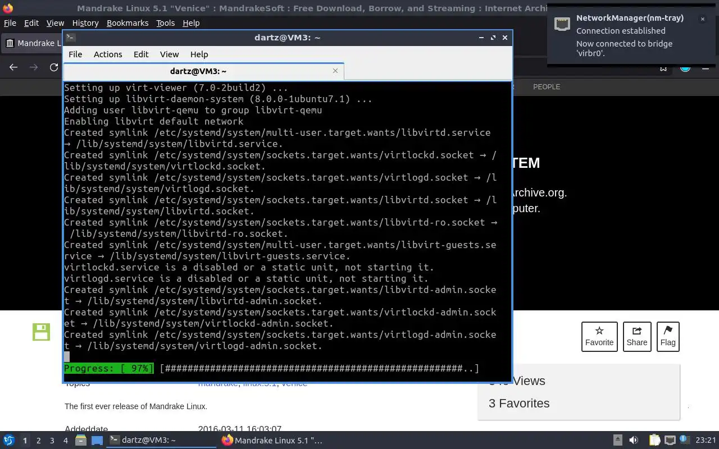The image size is (719, 449).
Task: Switch to workspace 2 in the pager
Action: pos(38,441)
